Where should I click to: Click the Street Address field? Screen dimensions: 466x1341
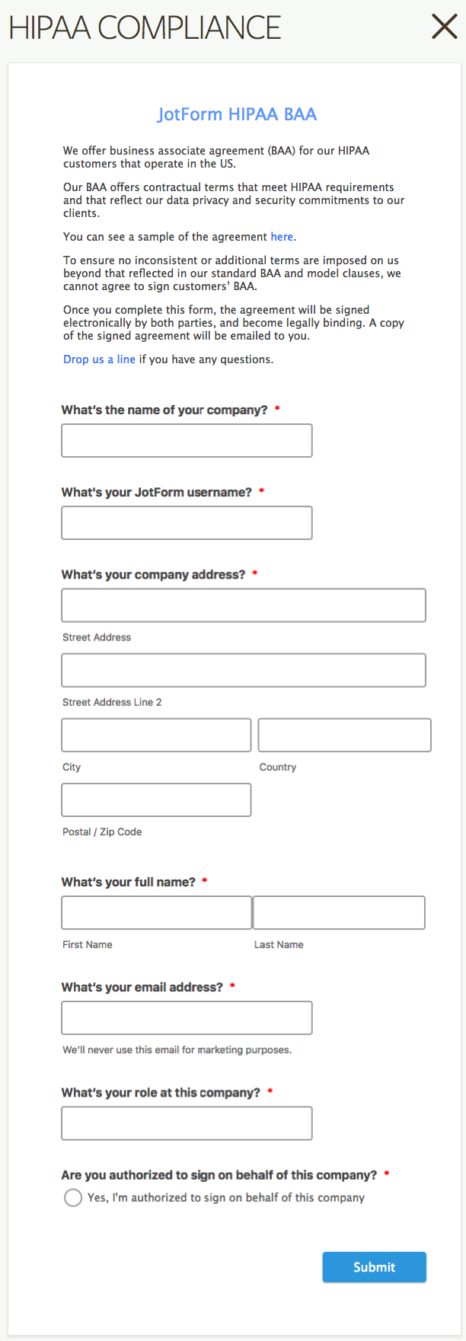pyautogui.click(x=244, y=605)
